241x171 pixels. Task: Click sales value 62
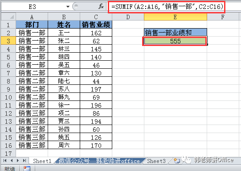coord(96,41)
